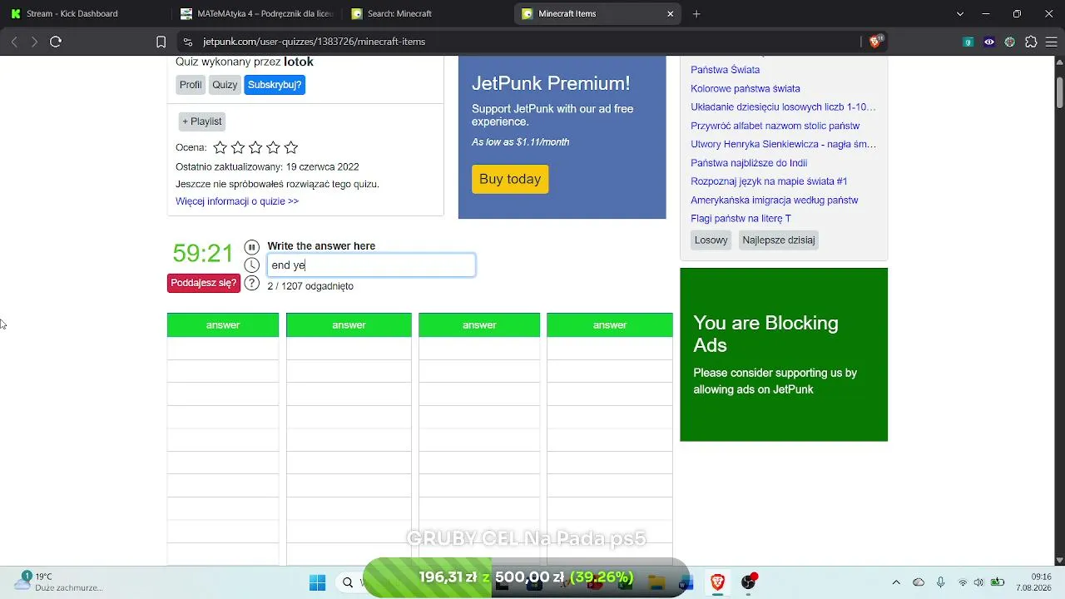
Task: Open Brave Shields lion icon
Action: tap(875, 42)
